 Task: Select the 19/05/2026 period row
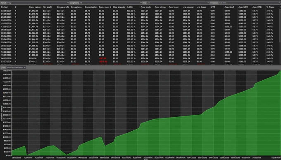pos(140,23)
